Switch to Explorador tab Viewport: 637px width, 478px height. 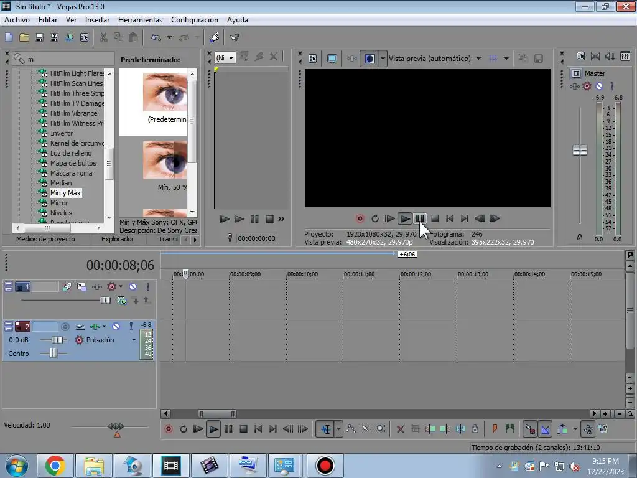pyautogui.click(x=118, y=239)
